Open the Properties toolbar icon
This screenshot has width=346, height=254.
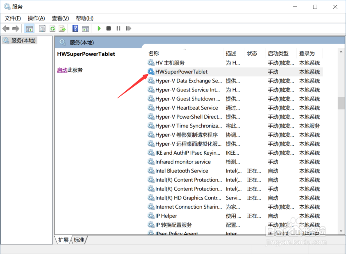42,28
